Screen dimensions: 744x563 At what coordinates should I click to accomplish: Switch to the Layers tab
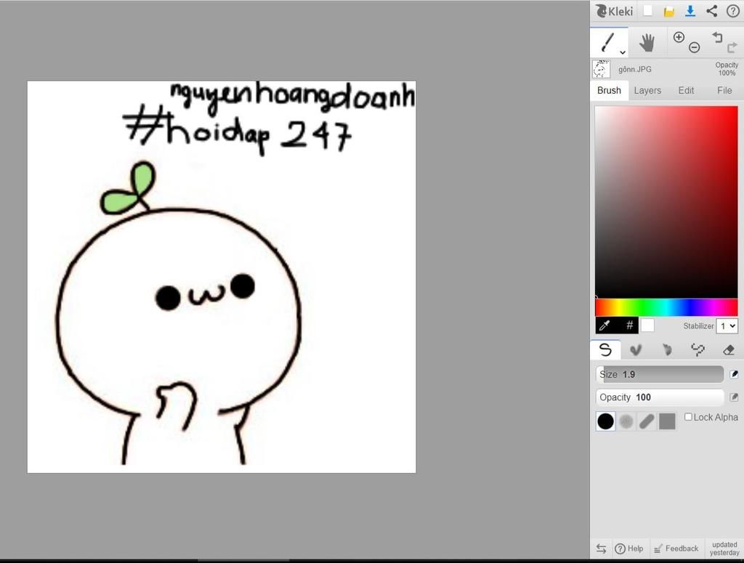pos(647,90)
